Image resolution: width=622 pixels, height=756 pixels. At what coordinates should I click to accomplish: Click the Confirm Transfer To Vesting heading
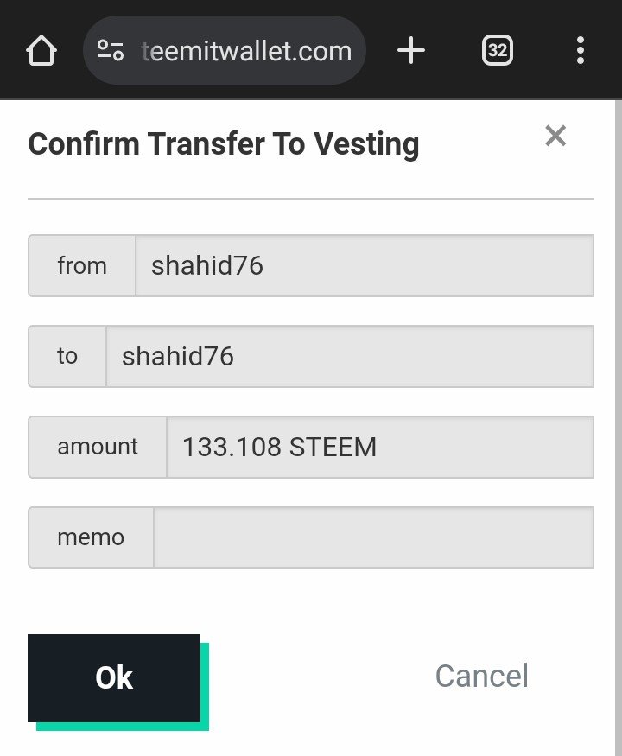pos(224,144)
